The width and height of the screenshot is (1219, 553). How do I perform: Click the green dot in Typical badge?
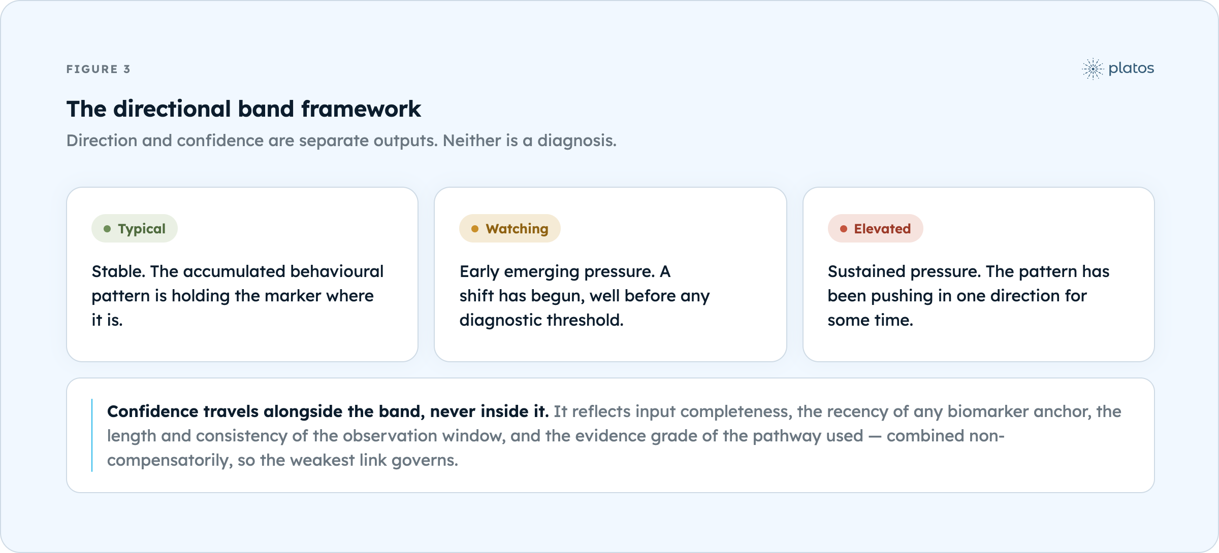(x=107, y=229)
